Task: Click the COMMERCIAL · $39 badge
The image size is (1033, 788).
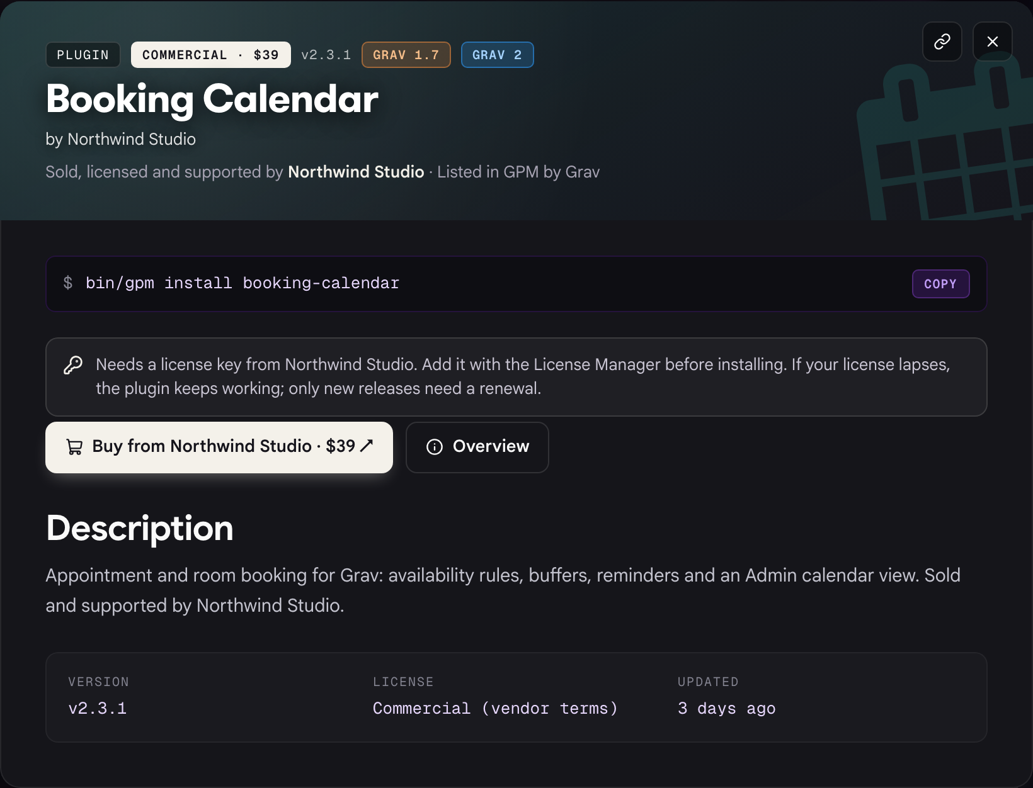Action: click(x=210, y=55)
